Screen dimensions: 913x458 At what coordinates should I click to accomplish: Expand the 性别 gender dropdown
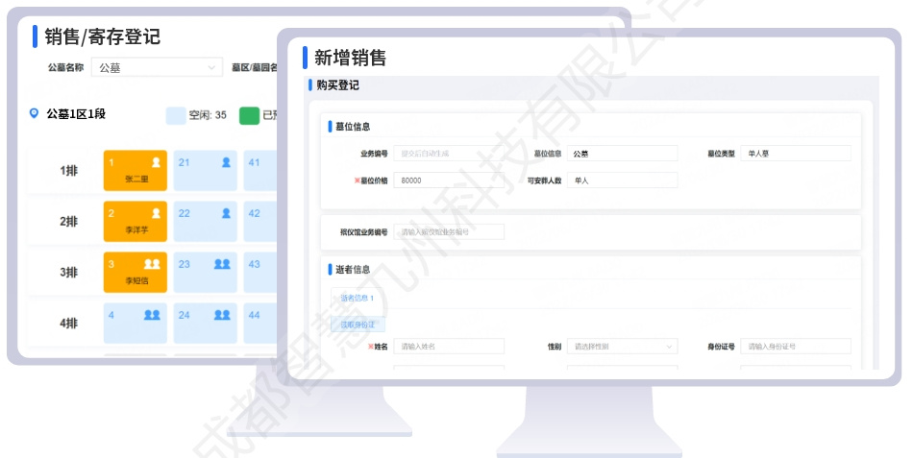(622, 347)
